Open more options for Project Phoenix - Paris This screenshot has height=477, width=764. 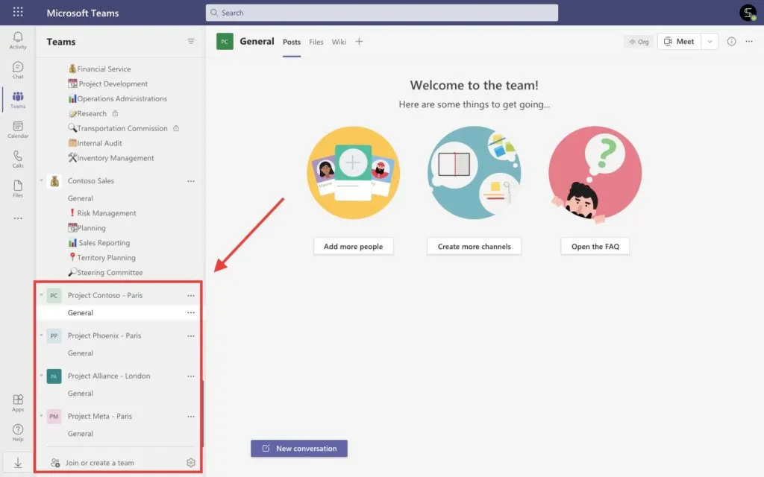point(191,336)
